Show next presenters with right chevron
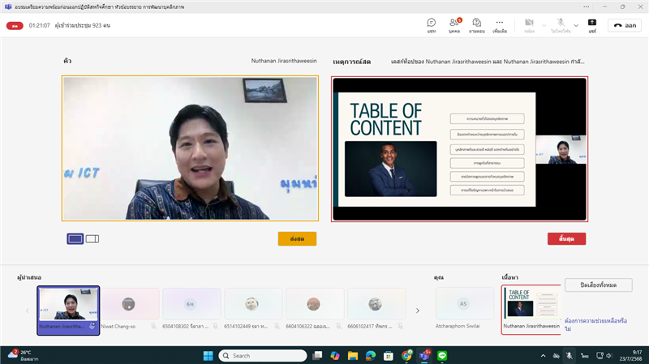The width and height of the screenshot is (649, 364). (x=418, y=310)
